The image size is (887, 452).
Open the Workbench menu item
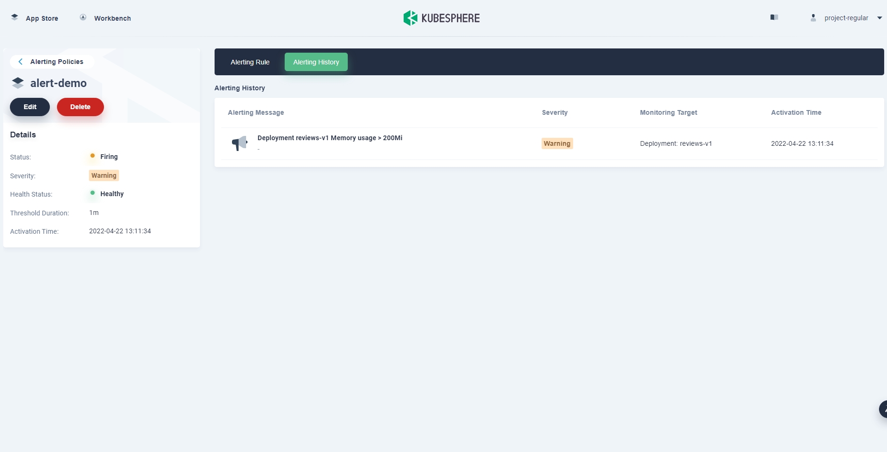pyautogui.click(x=112, y=18)
